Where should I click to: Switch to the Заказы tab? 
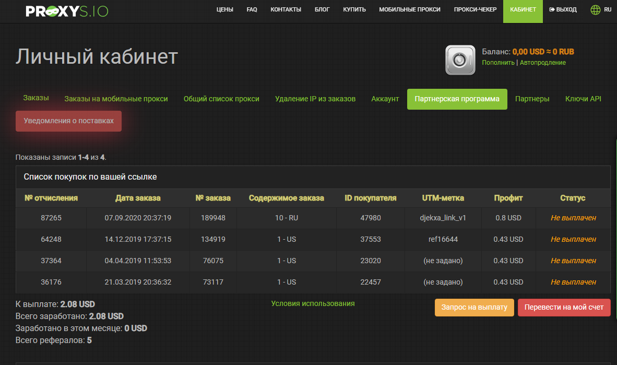coord(36,98)
